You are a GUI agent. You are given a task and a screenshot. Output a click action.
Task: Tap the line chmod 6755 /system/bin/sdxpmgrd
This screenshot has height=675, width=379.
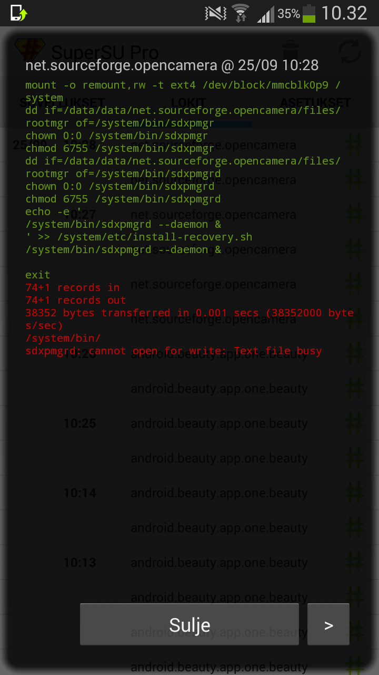[x=123, y=199]
